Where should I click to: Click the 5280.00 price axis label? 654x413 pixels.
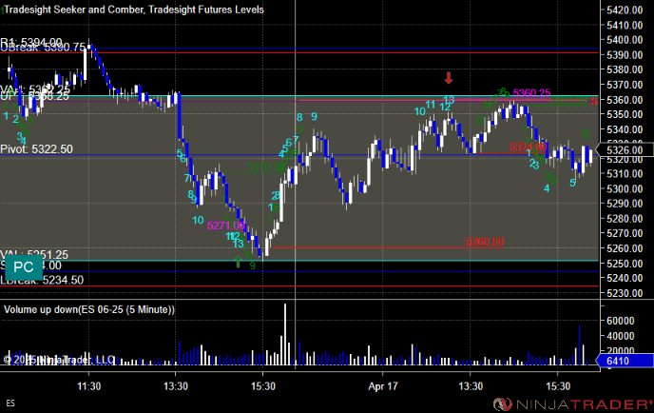pyautogui.click(x=625, y=219)
